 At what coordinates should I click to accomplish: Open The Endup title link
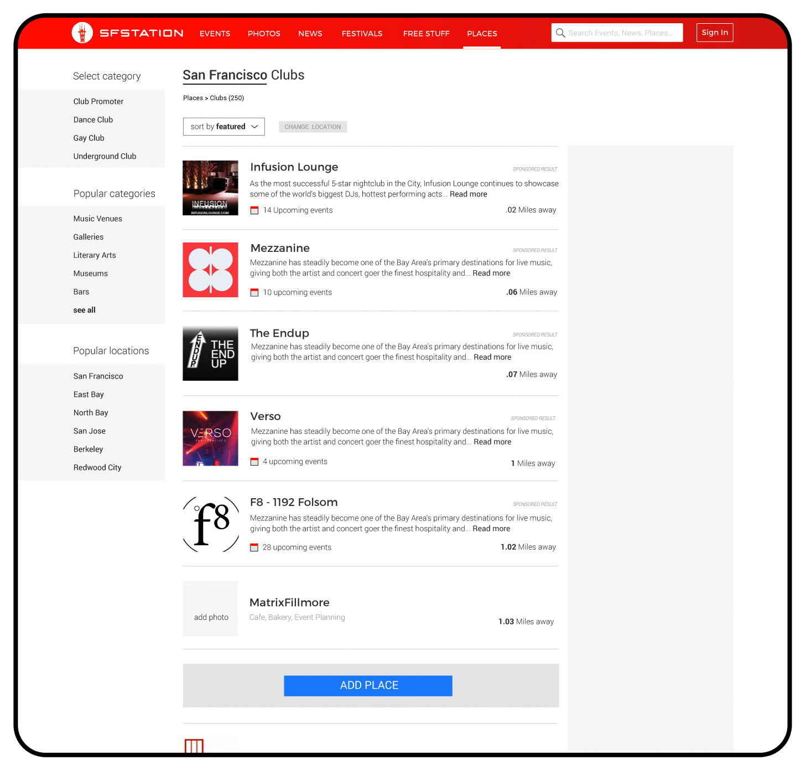coord(279,333)
